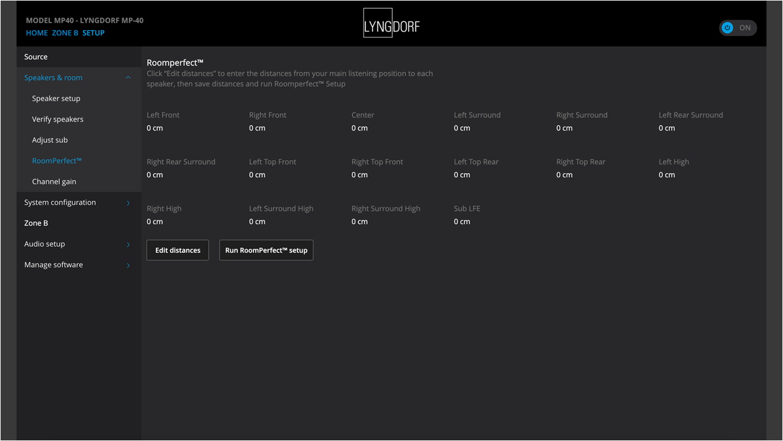Click the Left Top Front distance value
This screenshot has width=783, height=441.
(x=257, y=175)
